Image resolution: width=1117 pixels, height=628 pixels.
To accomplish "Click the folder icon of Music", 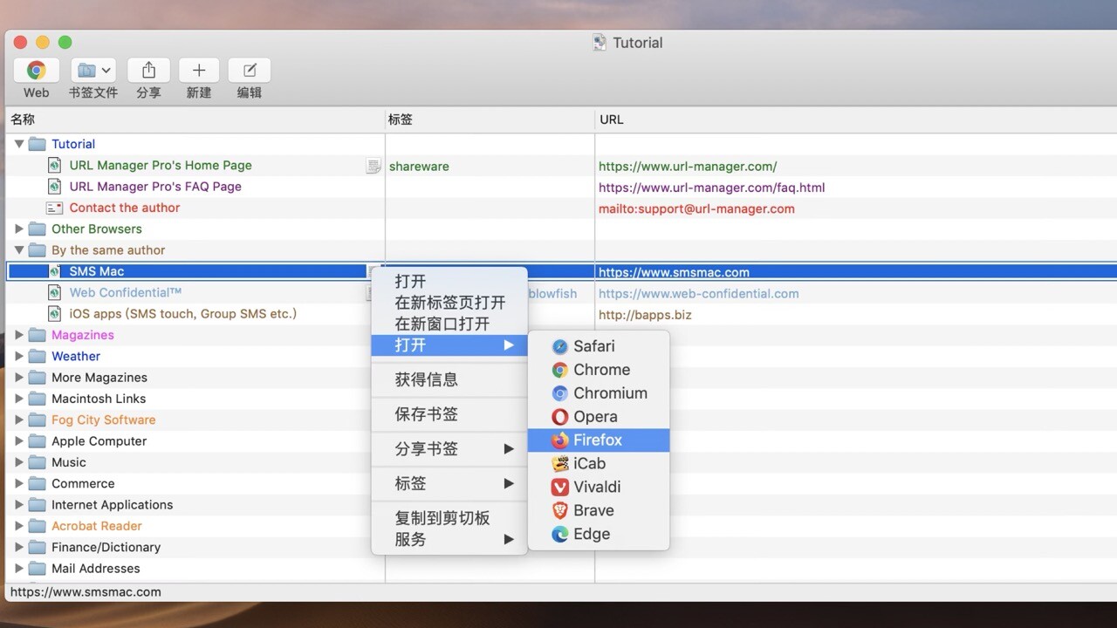I will [37, 462].
